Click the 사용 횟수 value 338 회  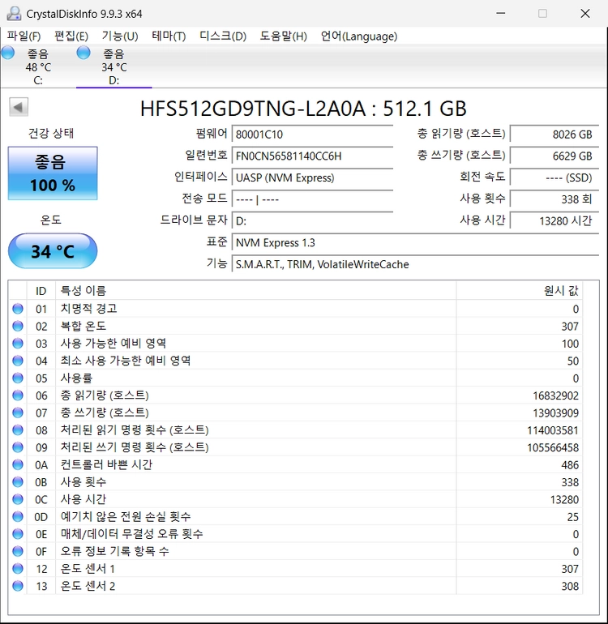(554, 199)
